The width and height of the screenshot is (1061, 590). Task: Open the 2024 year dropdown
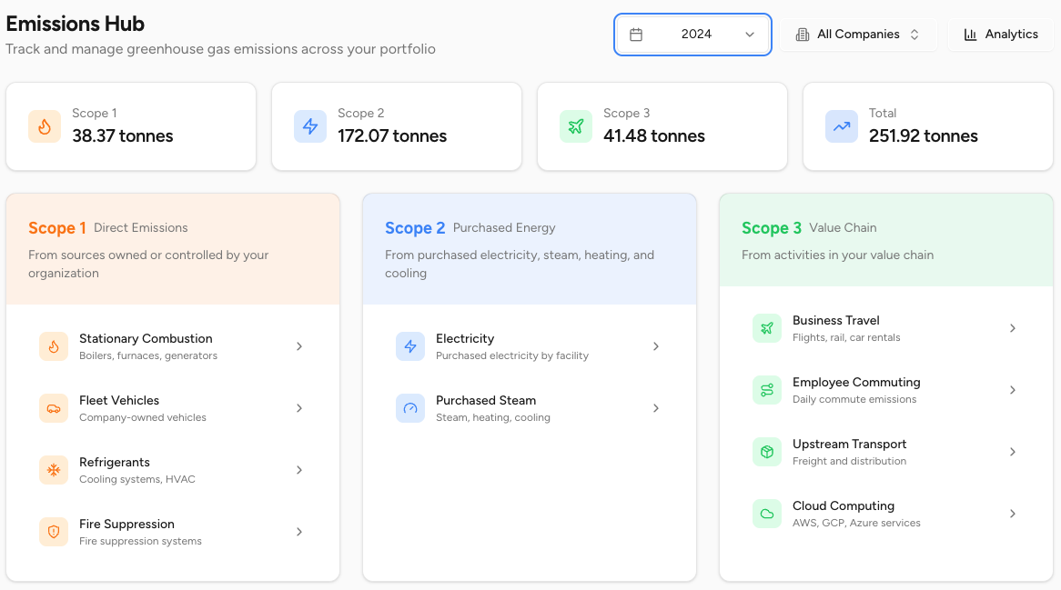click(692, 34)
